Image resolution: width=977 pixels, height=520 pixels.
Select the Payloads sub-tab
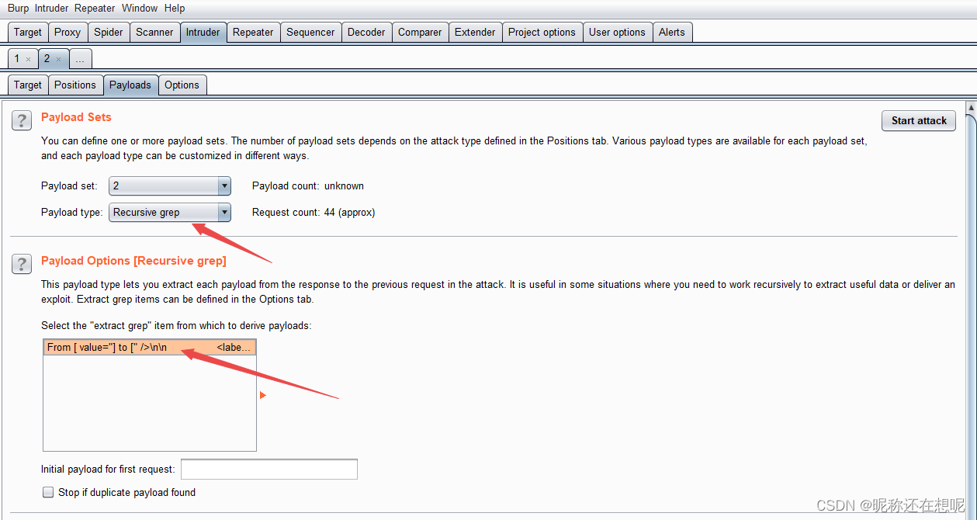(130, 85)
